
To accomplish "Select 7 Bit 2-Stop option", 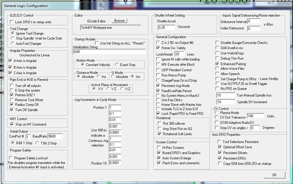I will pos(37,143).
